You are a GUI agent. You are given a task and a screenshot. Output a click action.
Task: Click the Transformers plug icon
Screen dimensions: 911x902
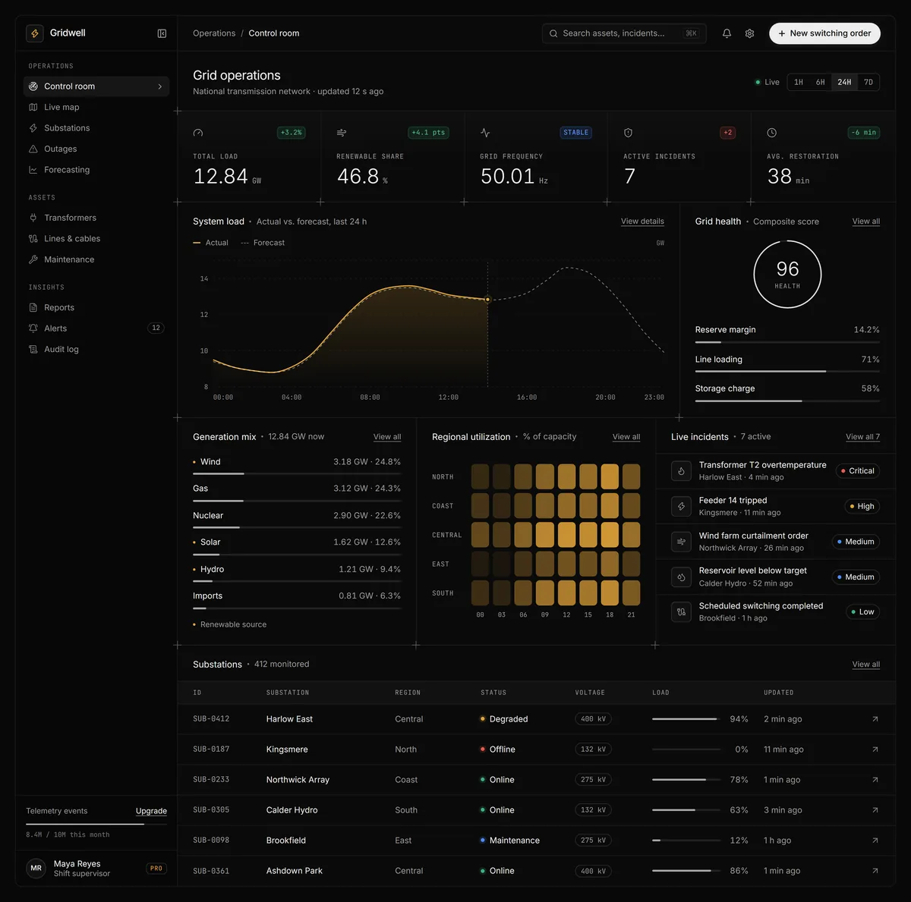pyautogui.click(x=33, y=218)
